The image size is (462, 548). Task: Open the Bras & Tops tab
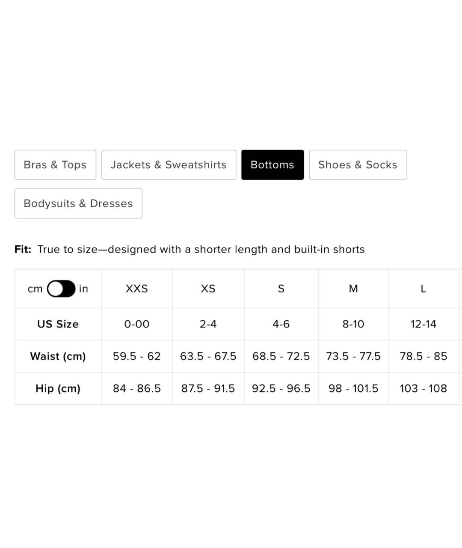[55, 165]
